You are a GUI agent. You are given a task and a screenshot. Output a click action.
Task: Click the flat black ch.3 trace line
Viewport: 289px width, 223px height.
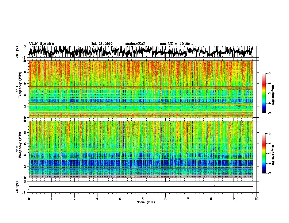pyautogui.click(x=140, y=187)
